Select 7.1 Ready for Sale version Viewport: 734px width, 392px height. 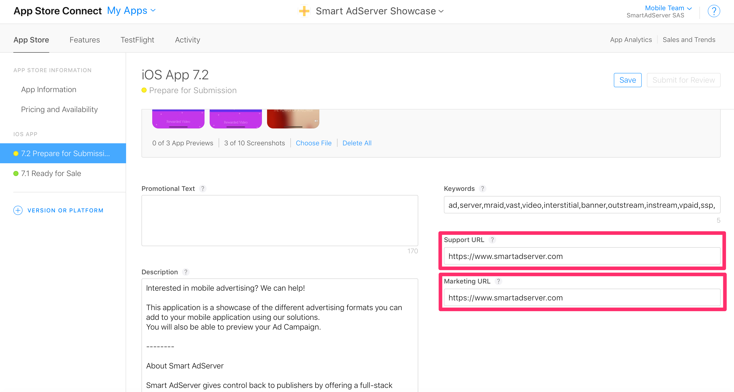[51, 173]
